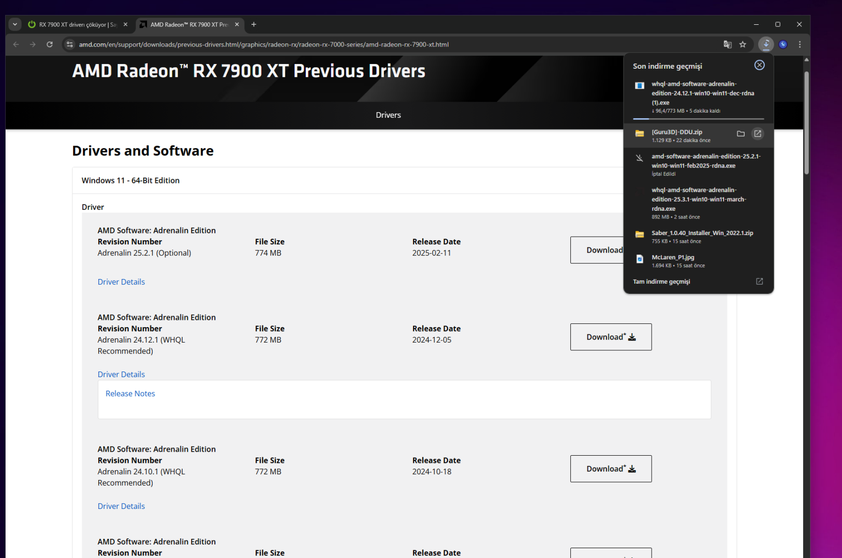
Task: Open the Chrome tab search chevron
Action: tap(15, 24)
